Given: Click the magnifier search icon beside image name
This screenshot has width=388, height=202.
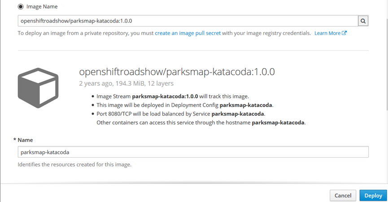Looking at the screenshot, I should [363, 21].
